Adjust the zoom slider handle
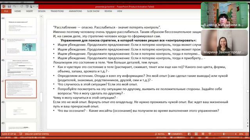Screen dimensions: 250x140 pos(224,134)
